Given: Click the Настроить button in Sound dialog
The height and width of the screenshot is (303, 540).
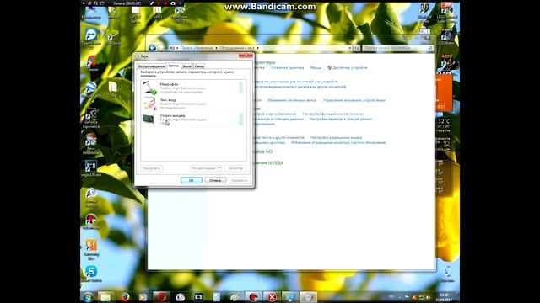Looking at the screenshot, I should point(152,168).
